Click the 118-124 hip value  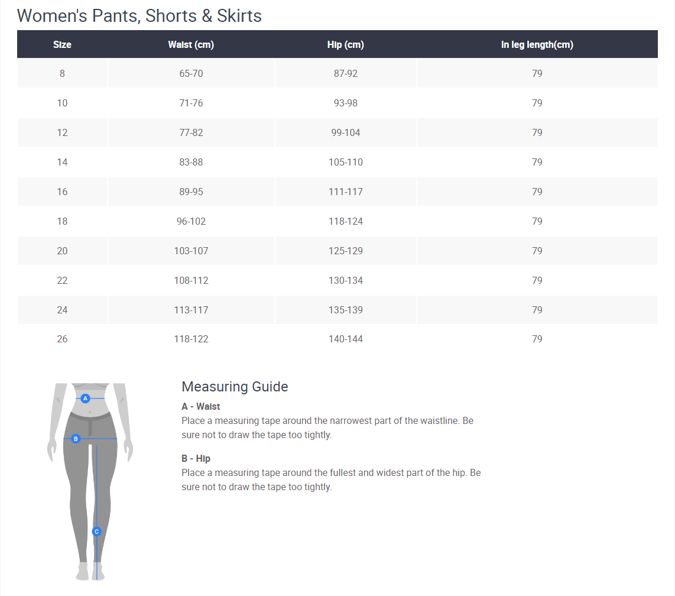click(x=346, y=221)
